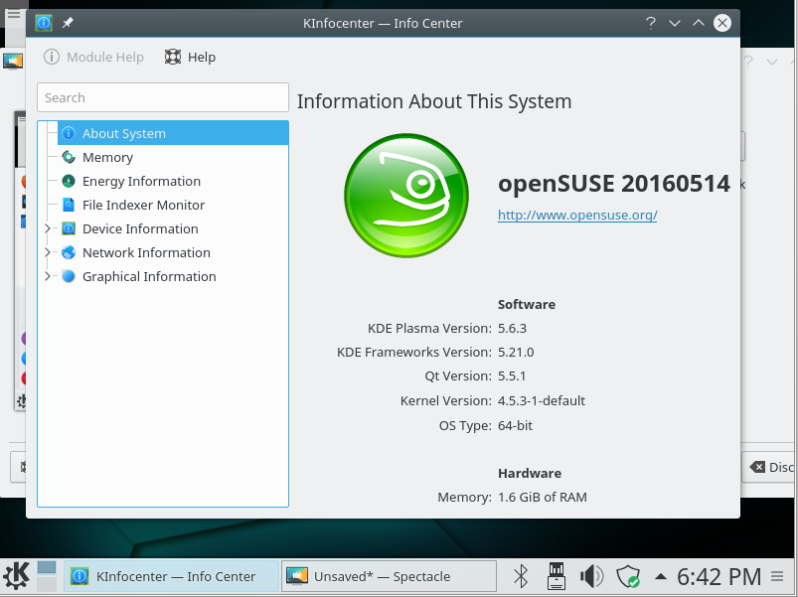Switch to KInfocenter taskbar entry

(x=171, y=576)
